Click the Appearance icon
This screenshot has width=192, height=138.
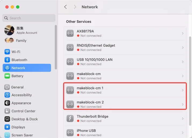pos(7,103)
